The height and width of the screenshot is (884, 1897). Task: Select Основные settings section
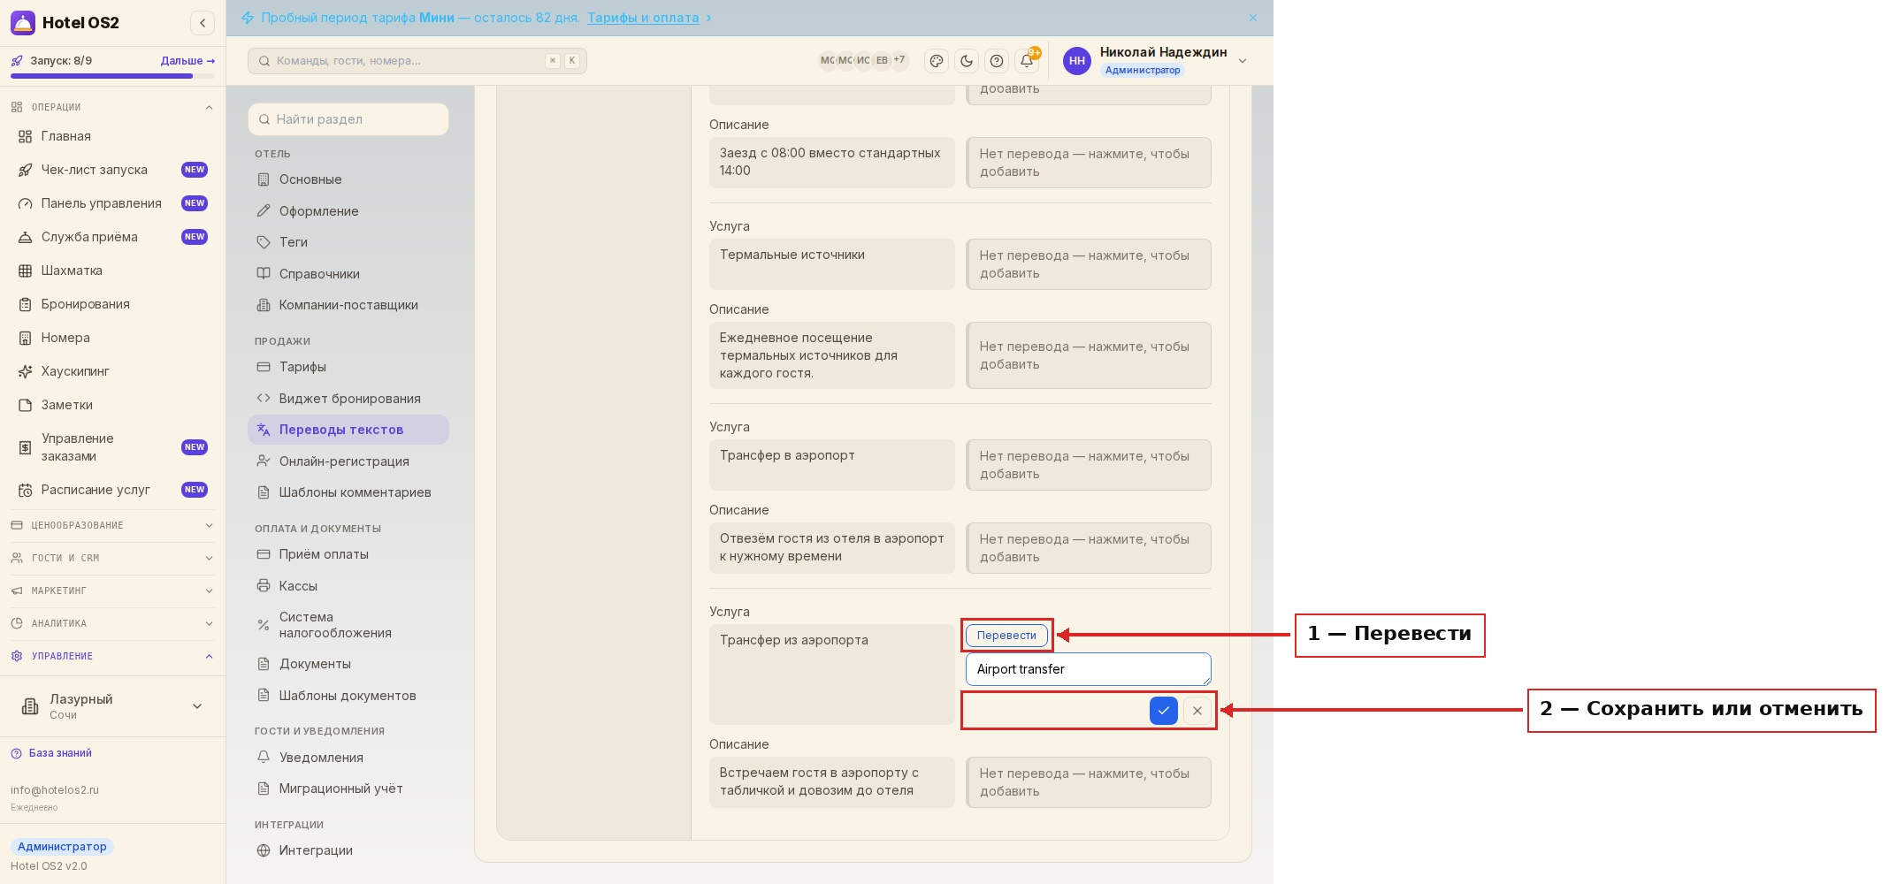pyautogui.click(x=348, y=179)
